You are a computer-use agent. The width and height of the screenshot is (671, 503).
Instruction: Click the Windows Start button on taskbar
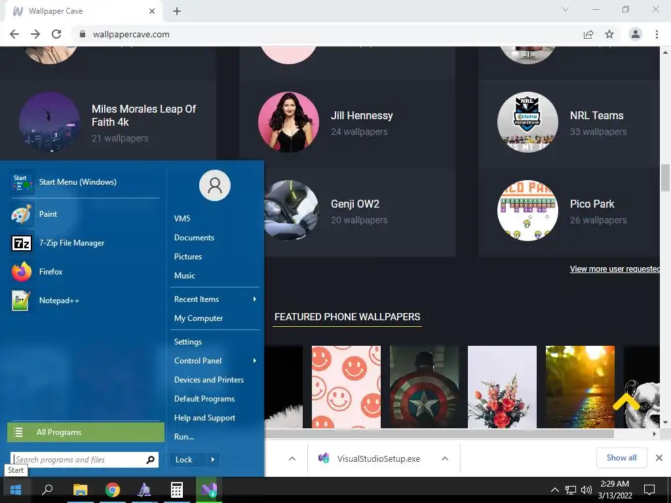point(16,489)
